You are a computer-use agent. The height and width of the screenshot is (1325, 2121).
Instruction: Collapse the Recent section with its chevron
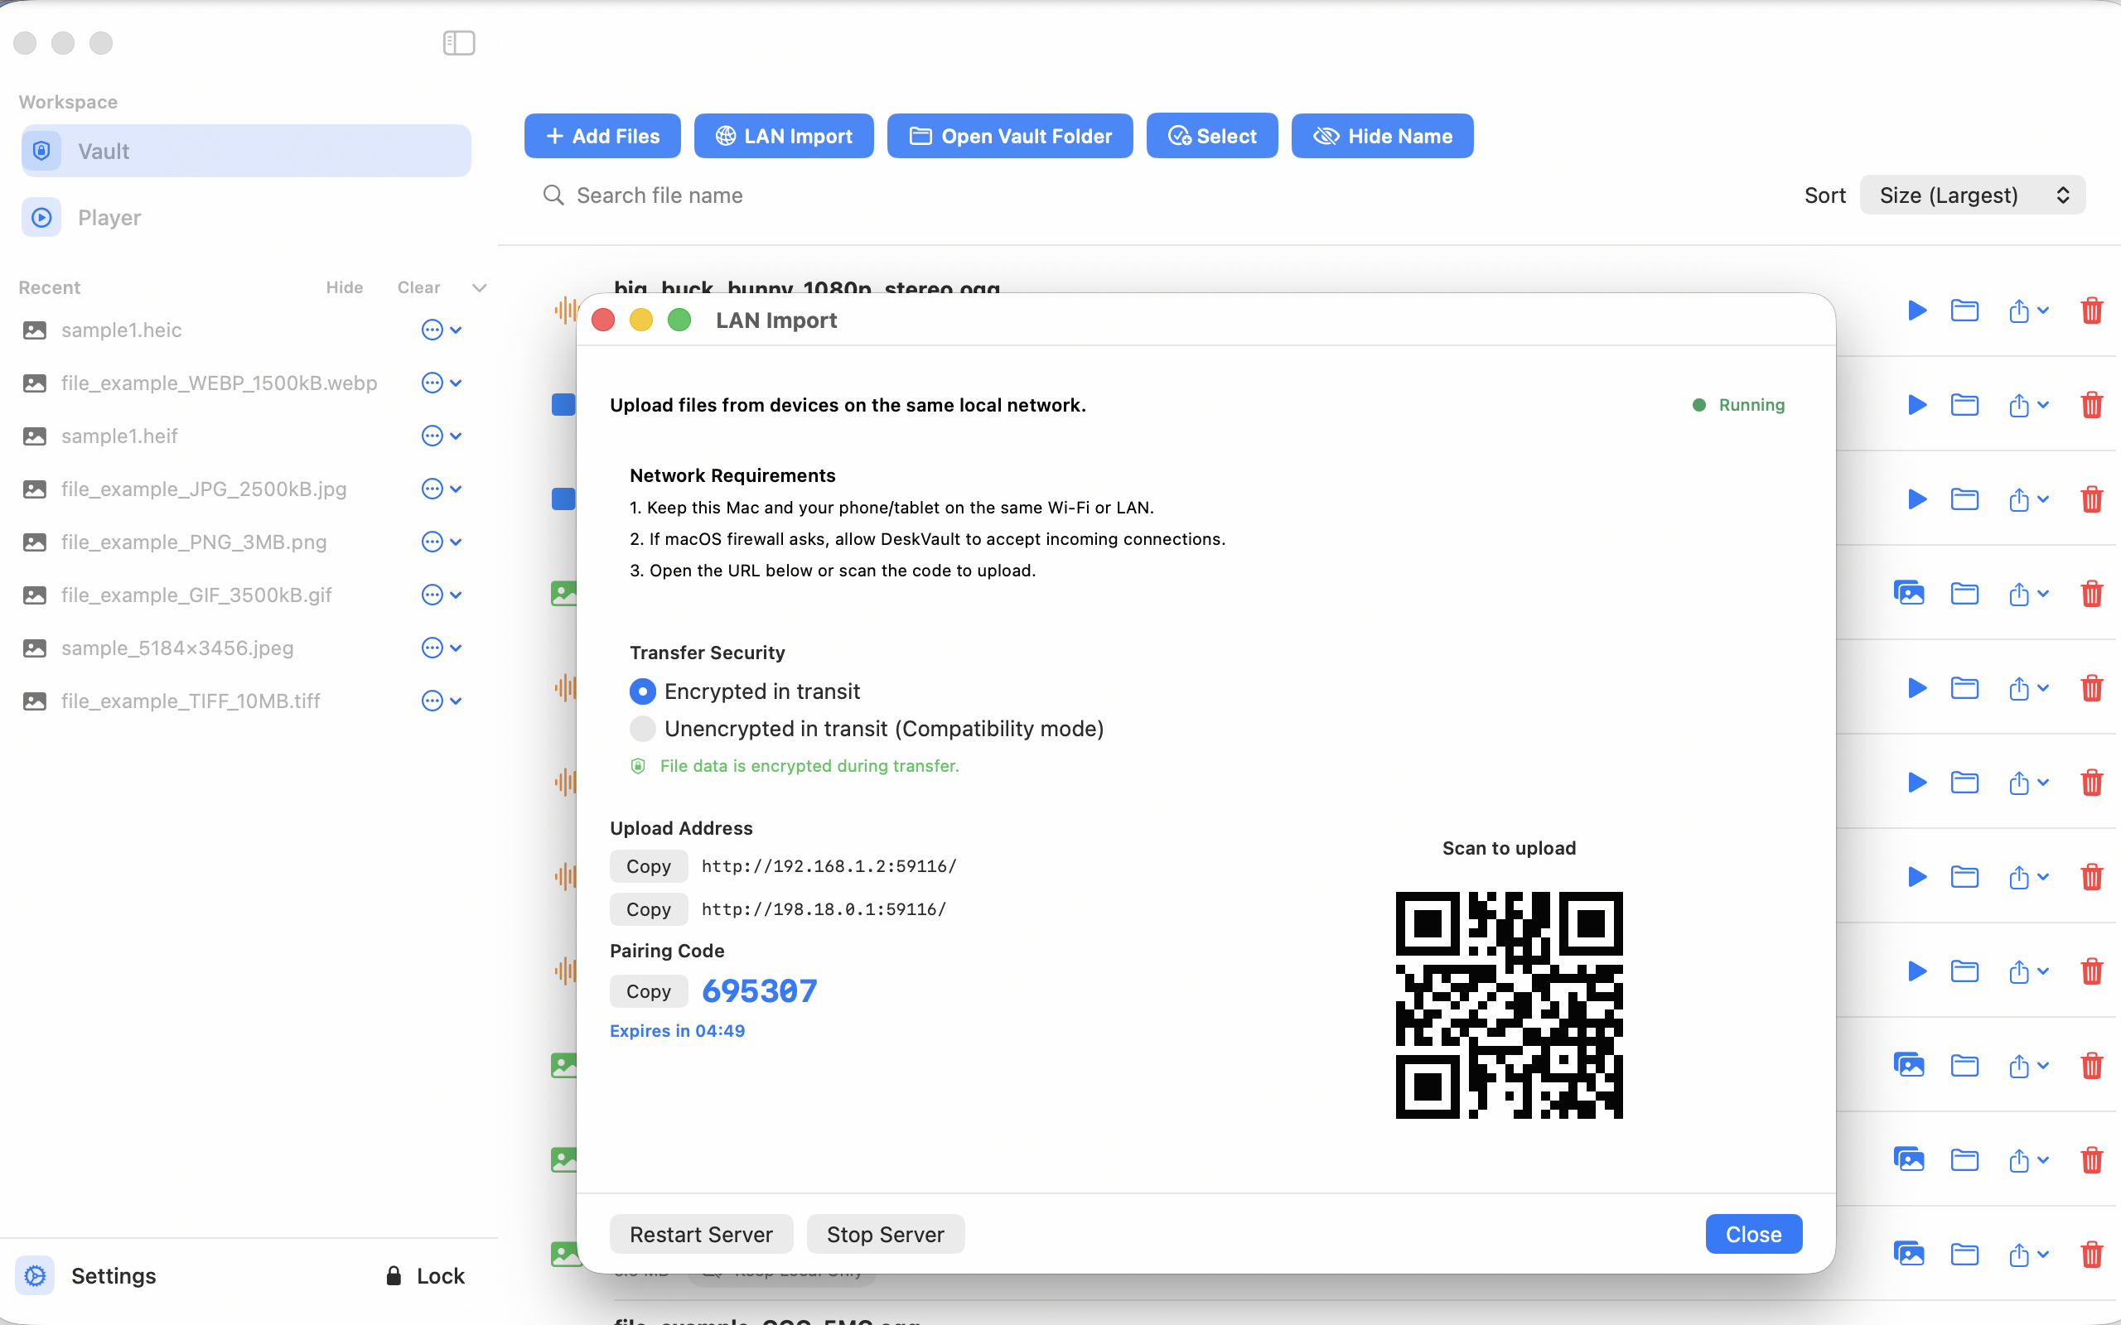pyautogui.click(x=479, y=287)
